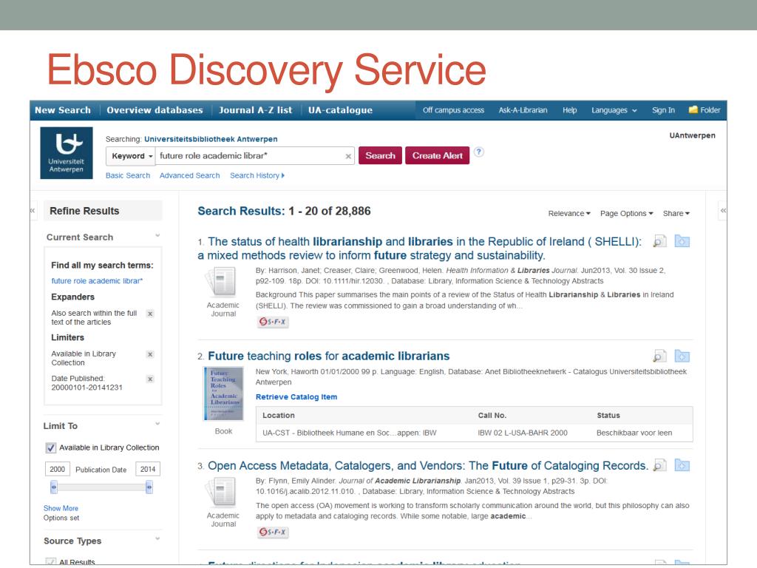757x568 pixels.
Task: Remove the full text expander
Action: click(x=150, y=314)
